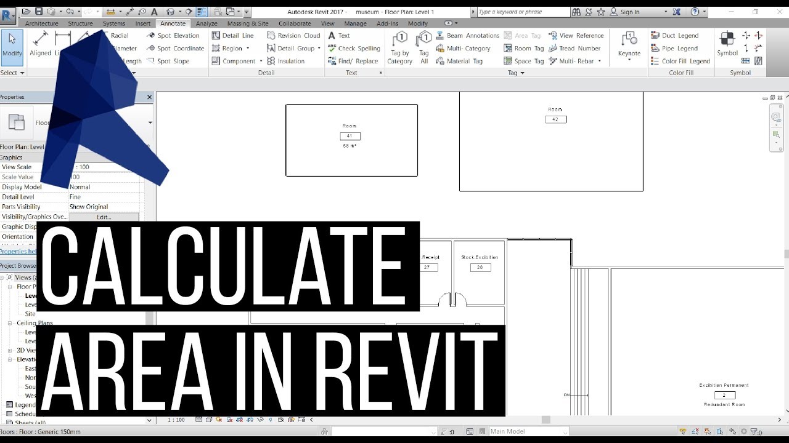Click Tag by Category
The image size is (789, 443).
[x=400, y=48]
